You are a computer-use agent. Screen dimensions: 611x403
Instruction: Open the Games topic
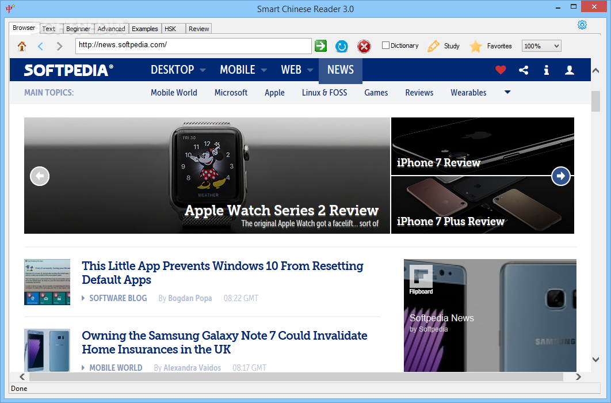[376, 93]
